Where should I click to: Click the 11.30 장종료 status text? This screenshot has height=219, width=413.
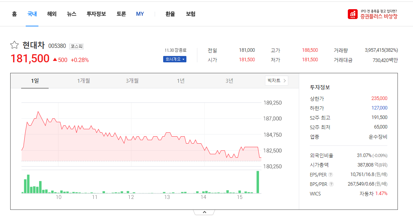coord(175,50)
